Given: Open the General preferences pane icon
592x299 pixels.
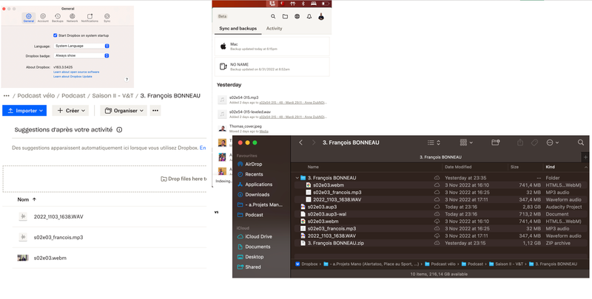Looking at the screenshot, I should [29, 18].
